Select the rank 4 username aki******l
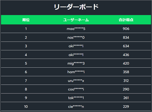Image resolution: width=152 pixels, height=112 pixels. pos(76,55)
